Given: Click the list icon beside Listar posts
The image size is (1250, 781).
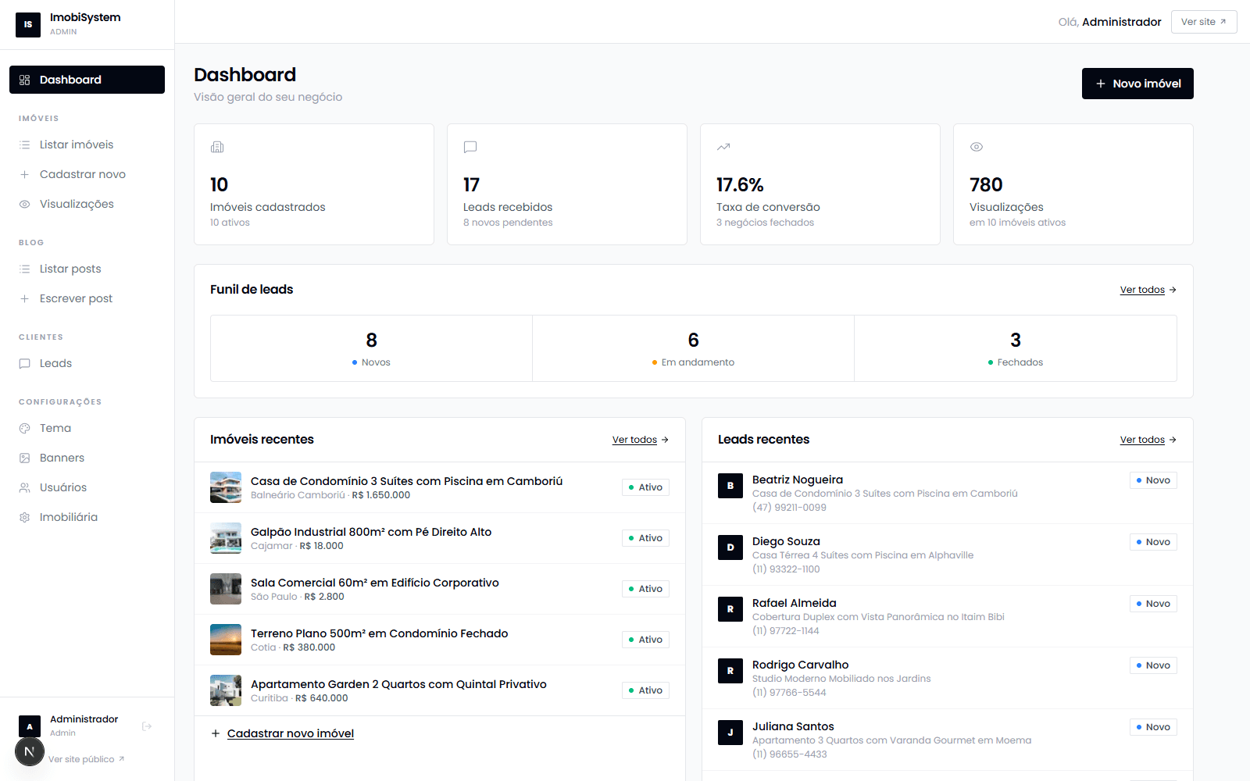Looking at the screenshot, I should (x=25, y=269).
